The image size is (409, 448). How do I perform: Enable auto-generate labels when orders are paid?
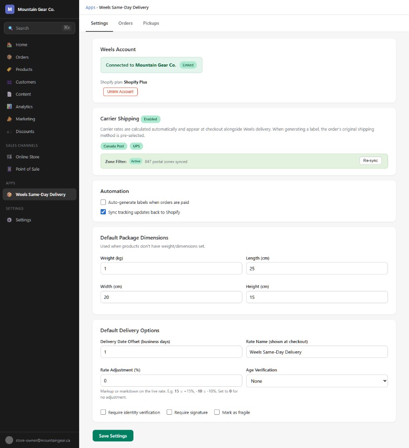click(x=103, y=202)
